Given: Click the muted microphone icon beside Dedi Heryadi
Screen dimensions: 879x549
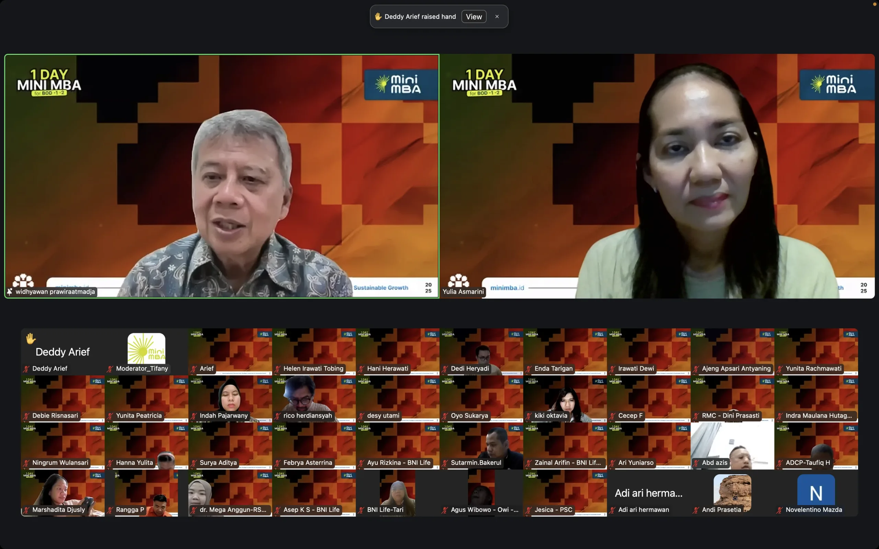Looking at the screenshot, I should pos(445,369).
